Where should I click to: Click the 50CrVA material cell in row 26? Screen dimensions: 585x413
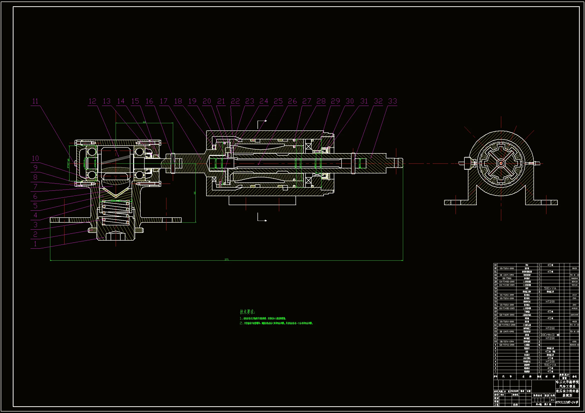(550, 288)
